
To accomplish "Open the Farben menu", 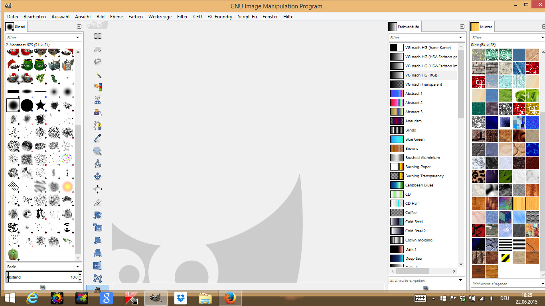I will 135,17.
